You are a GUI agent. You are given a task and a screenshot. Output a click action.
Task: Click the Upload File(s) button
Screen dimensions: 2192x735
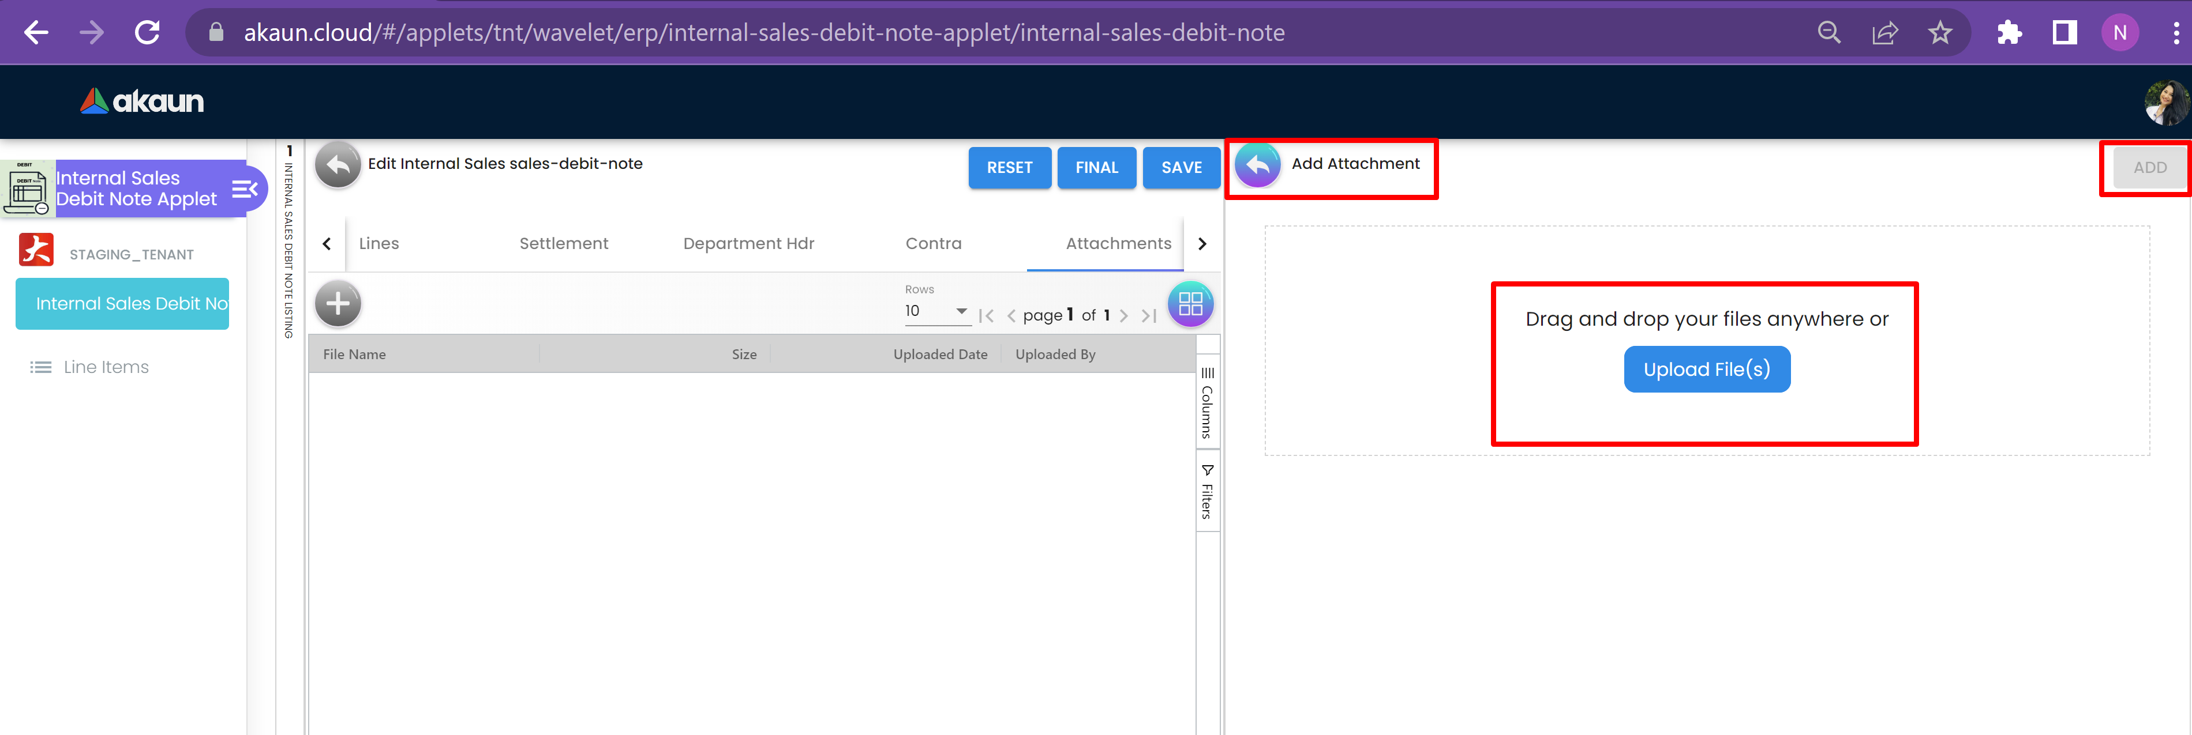coord(1706,370)
